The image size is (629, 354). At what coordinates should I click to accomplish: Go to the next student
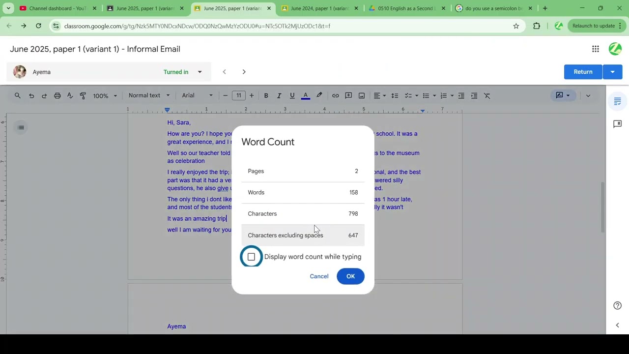coord(244,72)
